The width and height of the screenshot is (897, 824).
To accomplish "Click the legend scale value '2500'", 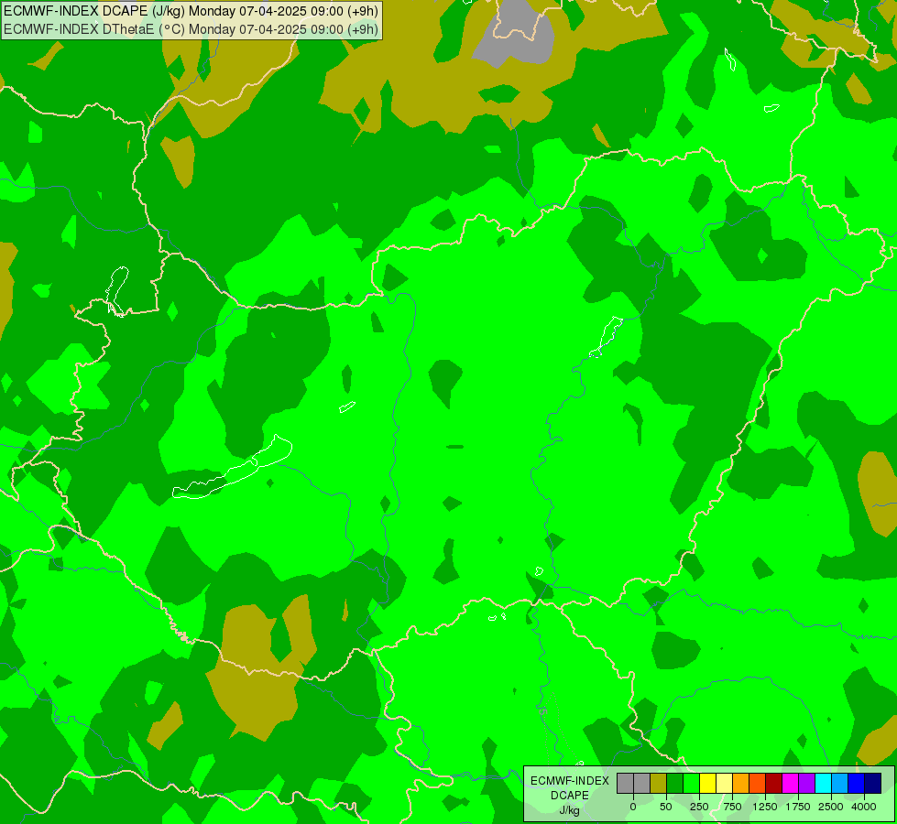I will coord(831,807).
